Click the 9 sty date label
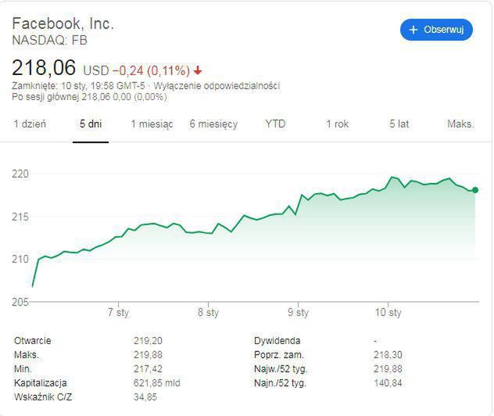The height and width of the screenshot is (416, 494). pos(298,313)
